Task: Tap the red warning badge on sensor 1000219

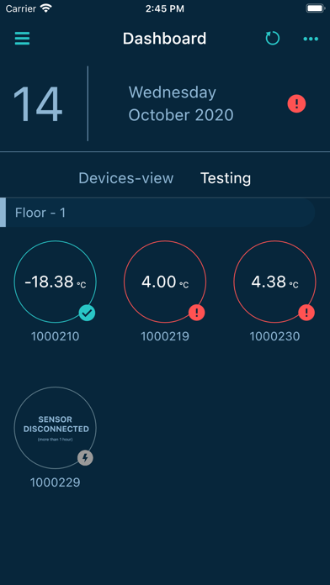Action: click(x=197, y=313)
